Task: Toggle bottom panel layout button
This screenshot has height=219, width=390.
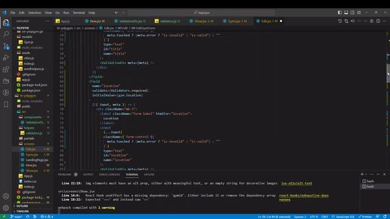Action: point(346,12)
